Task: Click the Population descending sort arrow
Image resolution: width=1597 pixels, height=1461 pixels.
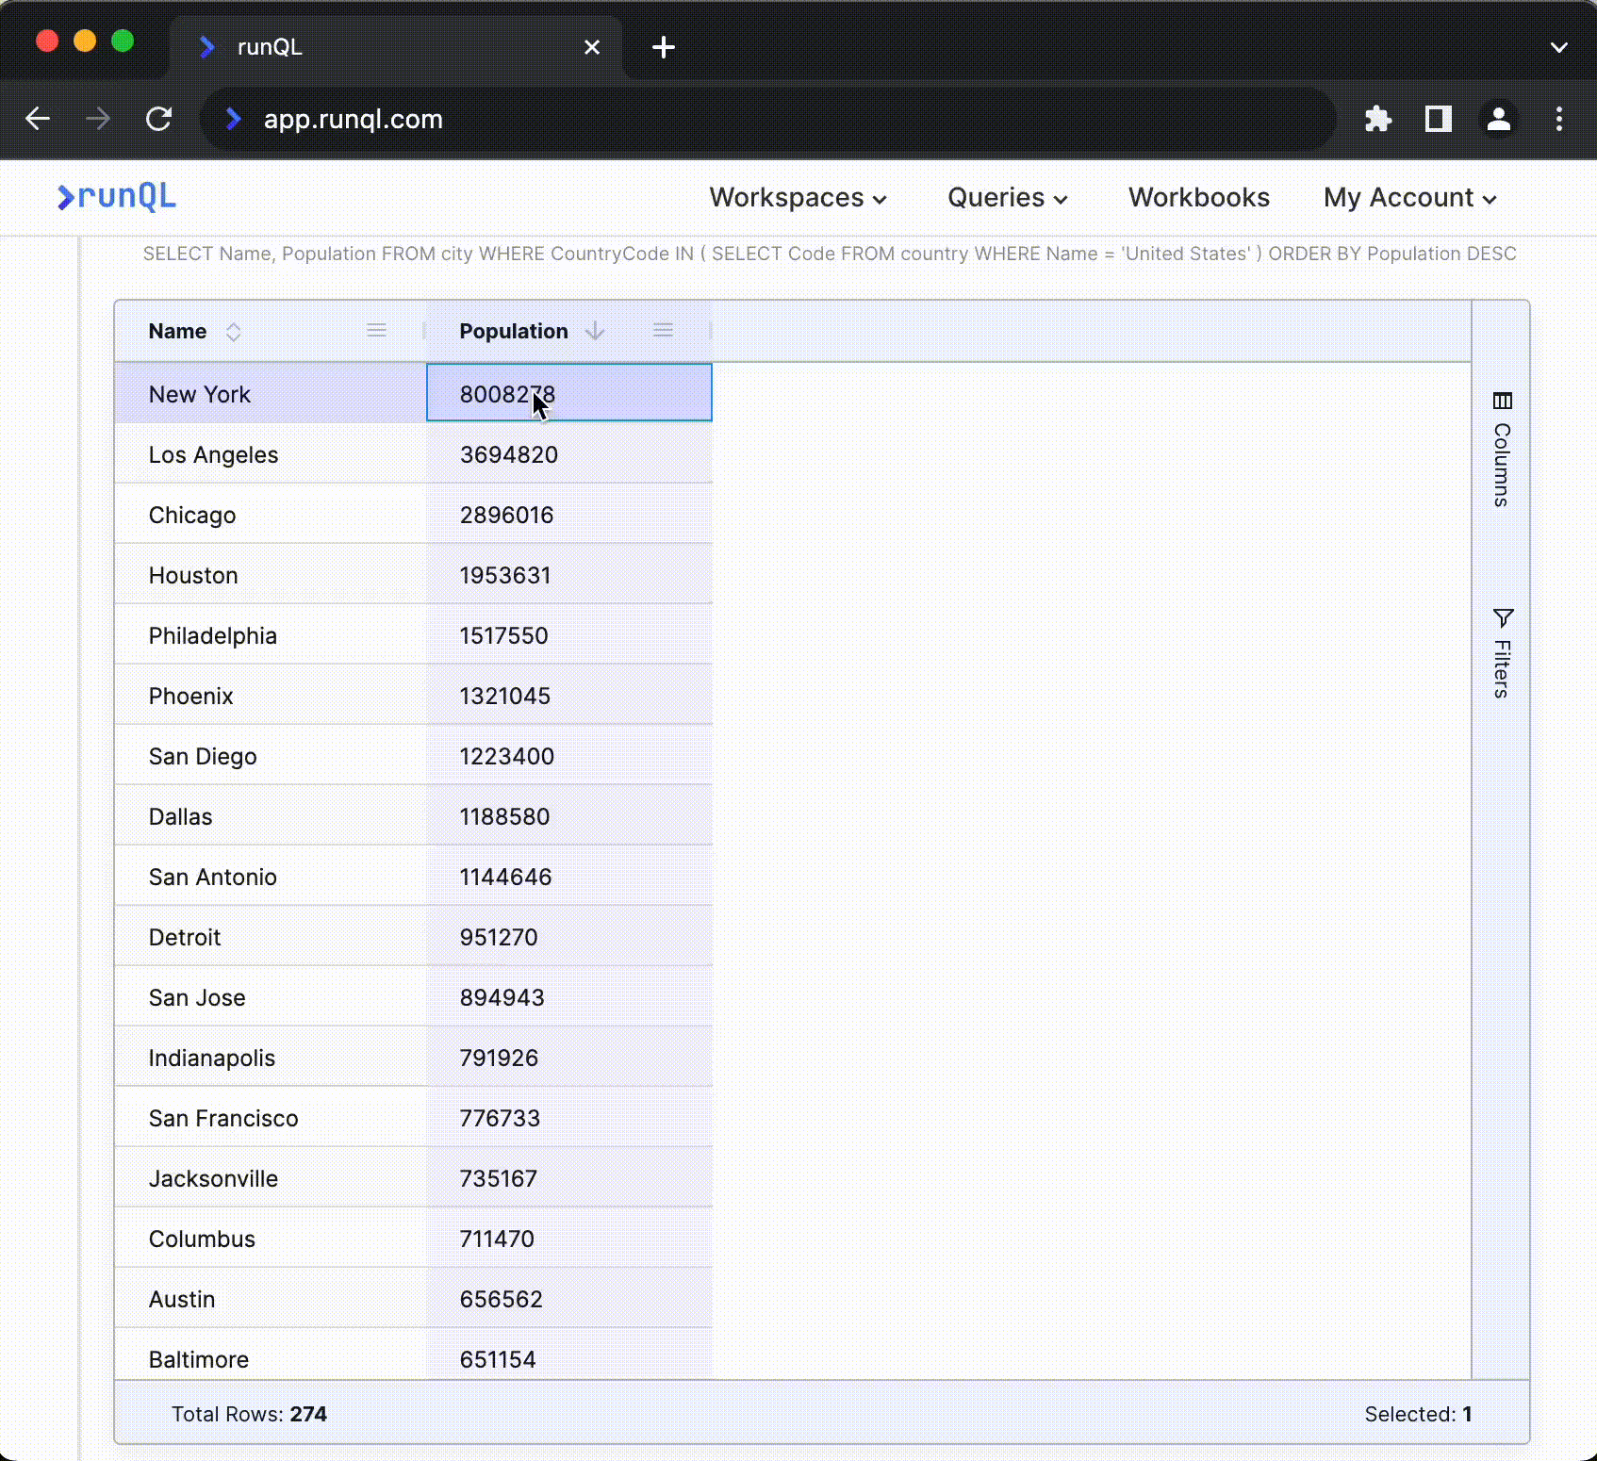Action: click(595, 331)
